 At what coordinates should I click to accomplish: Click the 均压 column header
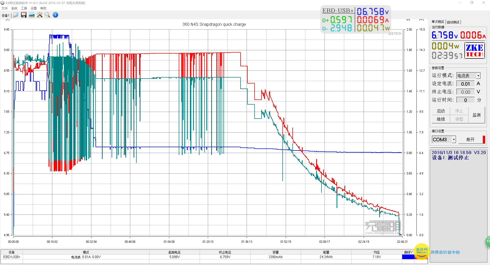point(377,252)
